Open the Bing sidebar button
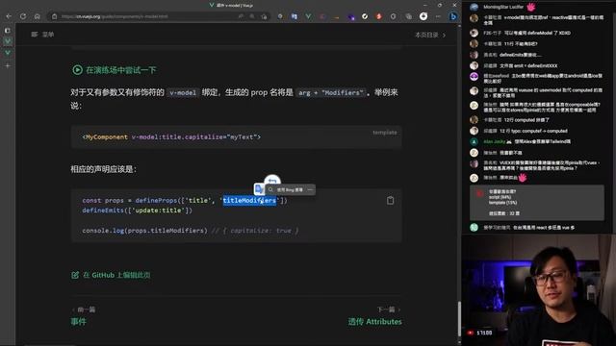Viewport: 616px width, 346px height. (x=453, y=16)
